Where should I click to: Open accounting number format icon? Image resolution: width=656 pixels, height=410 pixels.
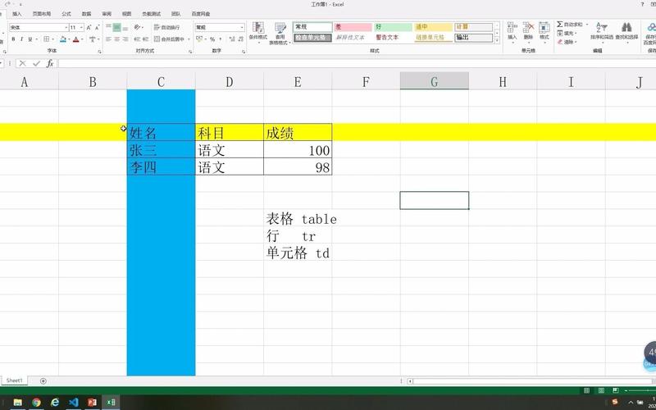[x=199, y=39]
